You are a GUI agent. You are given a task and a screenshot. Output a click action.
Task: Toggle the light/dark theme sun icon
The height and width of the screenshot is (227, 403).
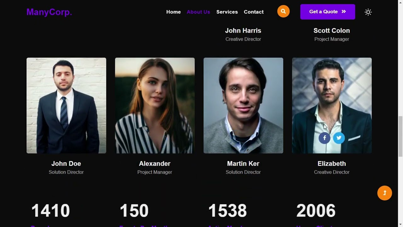pos(368,12)
